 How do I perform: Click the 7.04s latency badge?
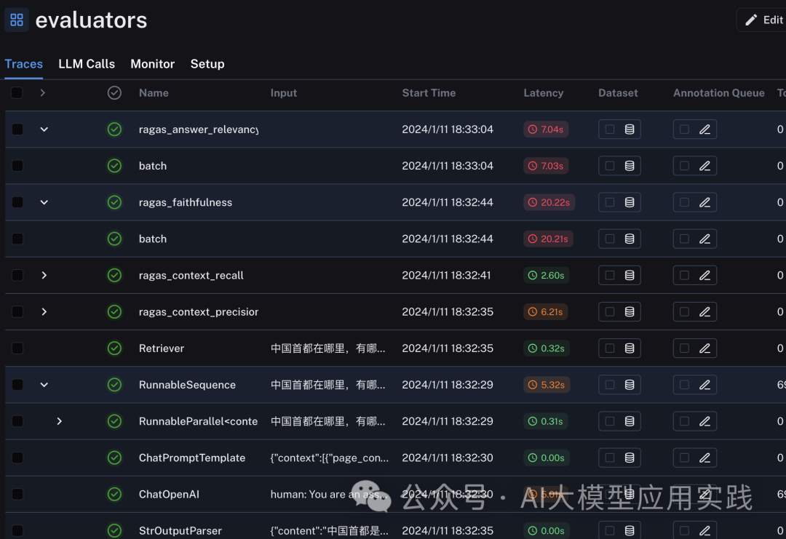point(546,129)
